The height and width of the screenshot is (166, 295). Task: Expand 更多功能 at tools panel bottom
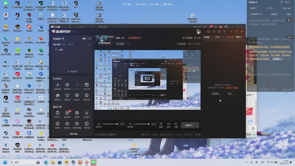[72, 134]
